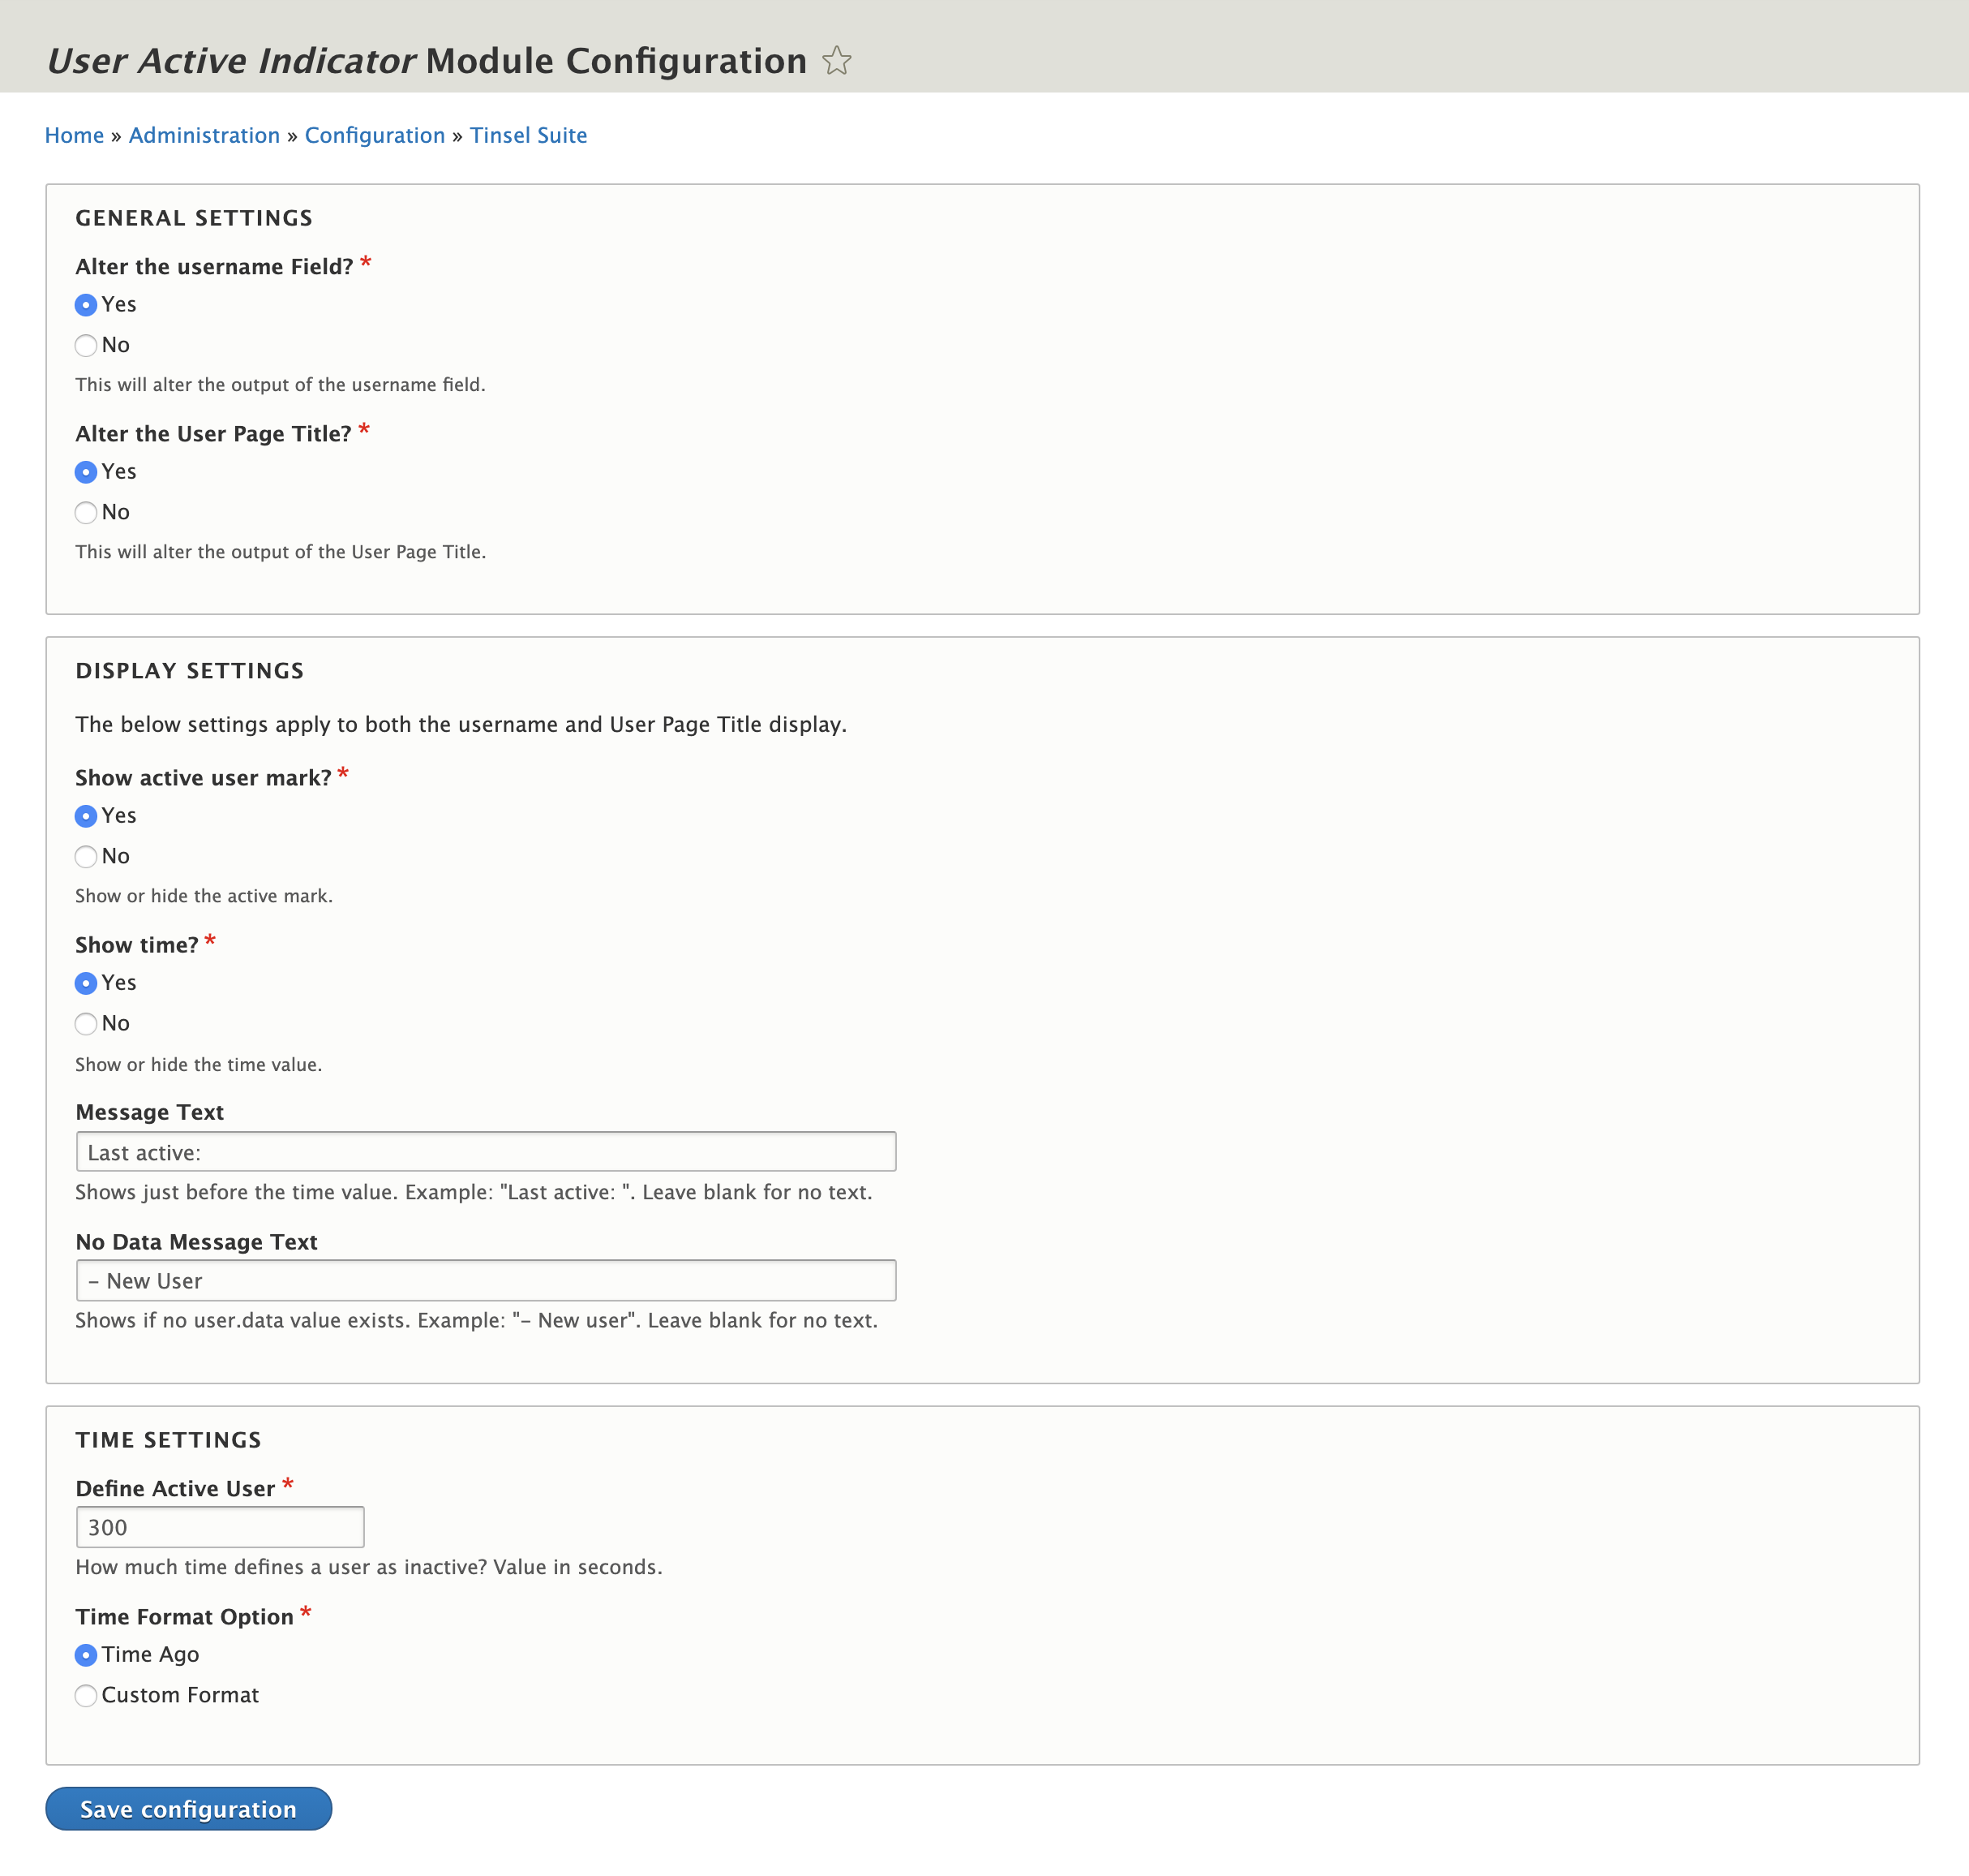Screen dimensions: 1969x1876
Task: Select No for Alter the User Page Title
Action: (x=86, y=512)
